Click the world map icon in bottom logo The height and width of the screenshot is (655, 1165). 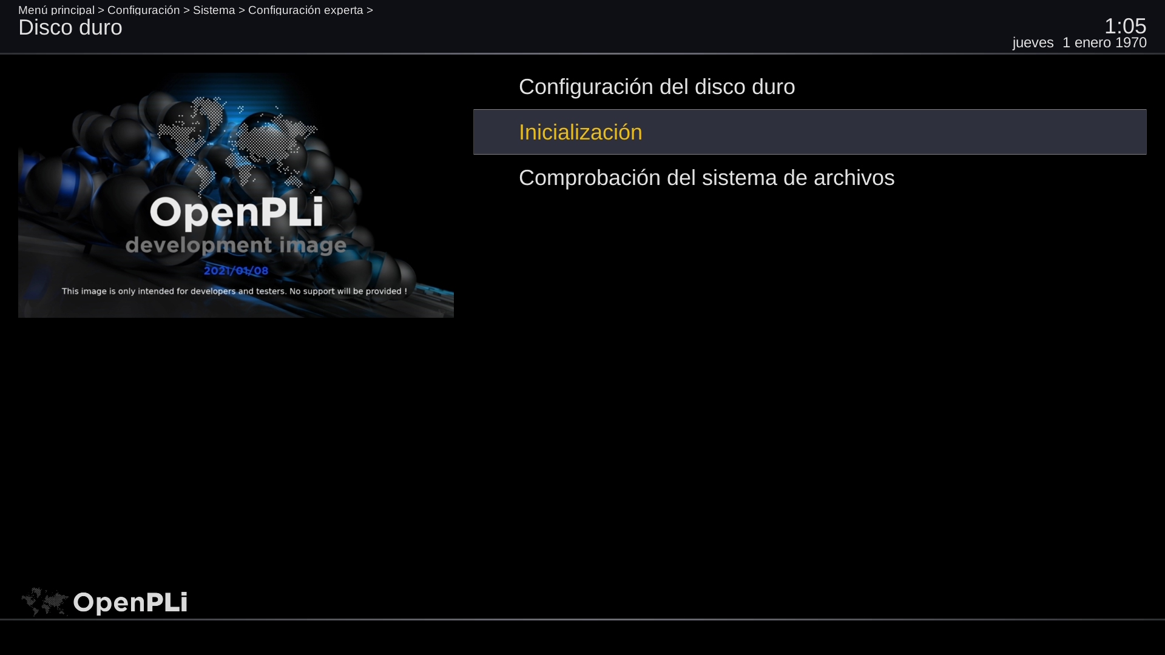[44, 602]
